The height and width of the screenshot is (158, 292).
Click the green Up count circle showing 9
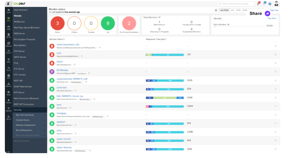point(108,23)
